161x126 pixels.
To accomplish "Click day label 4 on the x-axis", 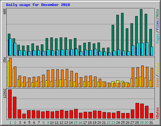I will [25, 123].
